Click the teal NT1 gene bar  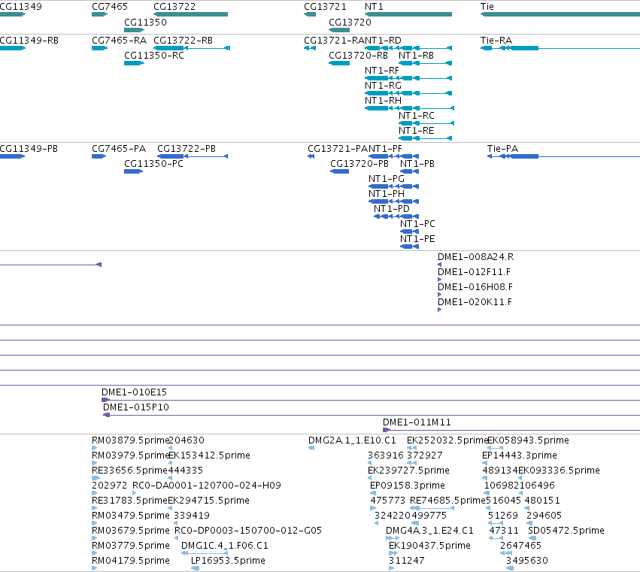408,14
